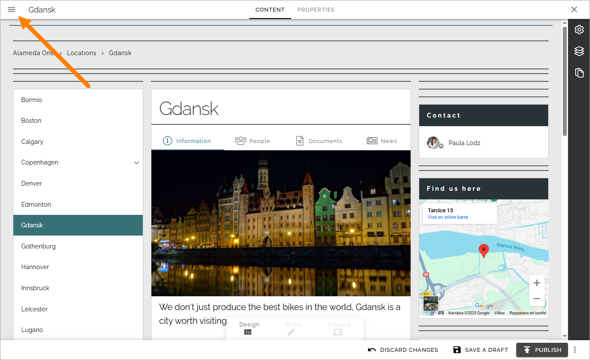
Task: Click scrollbar down arrow
Action: click(565, 336)
